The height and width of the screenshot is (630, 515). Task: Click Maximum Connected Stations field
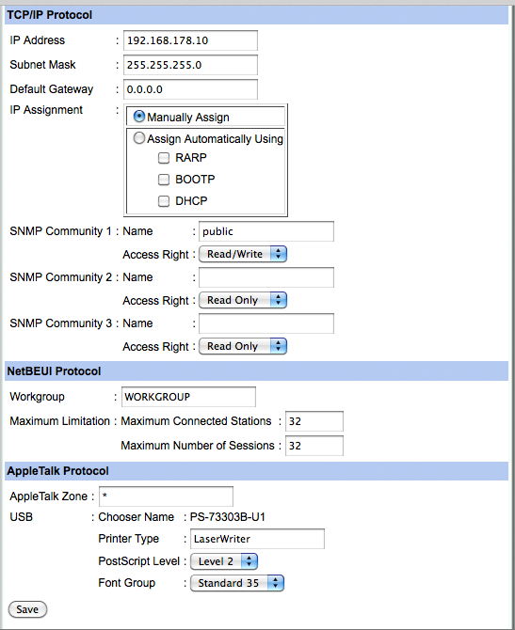[314, 421]
